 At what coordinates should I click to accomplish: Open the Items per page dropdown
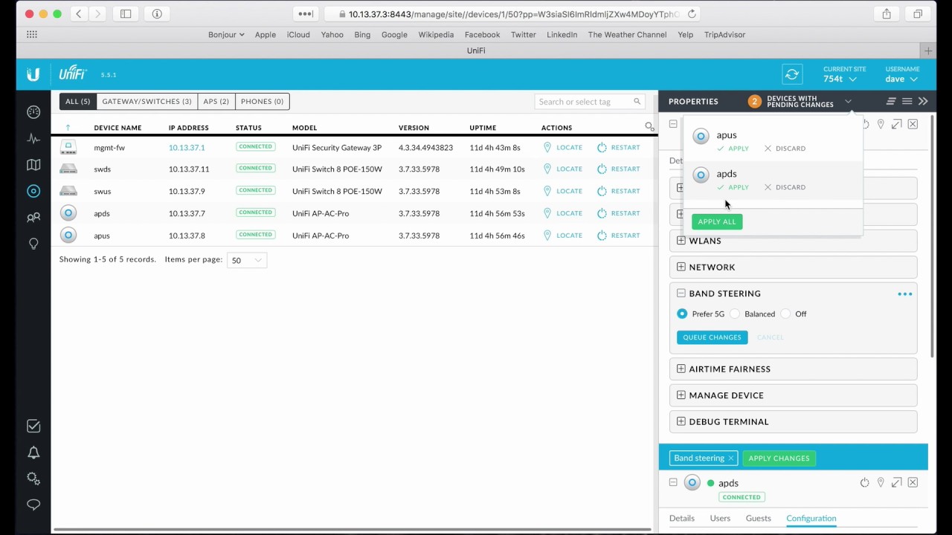click(247, 260)
